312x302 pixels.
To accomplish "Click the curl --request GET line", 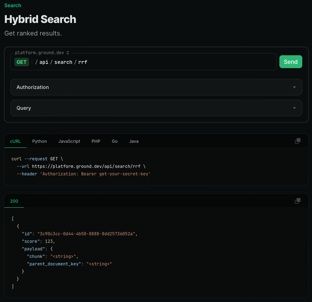I will [x=37, y=159].
